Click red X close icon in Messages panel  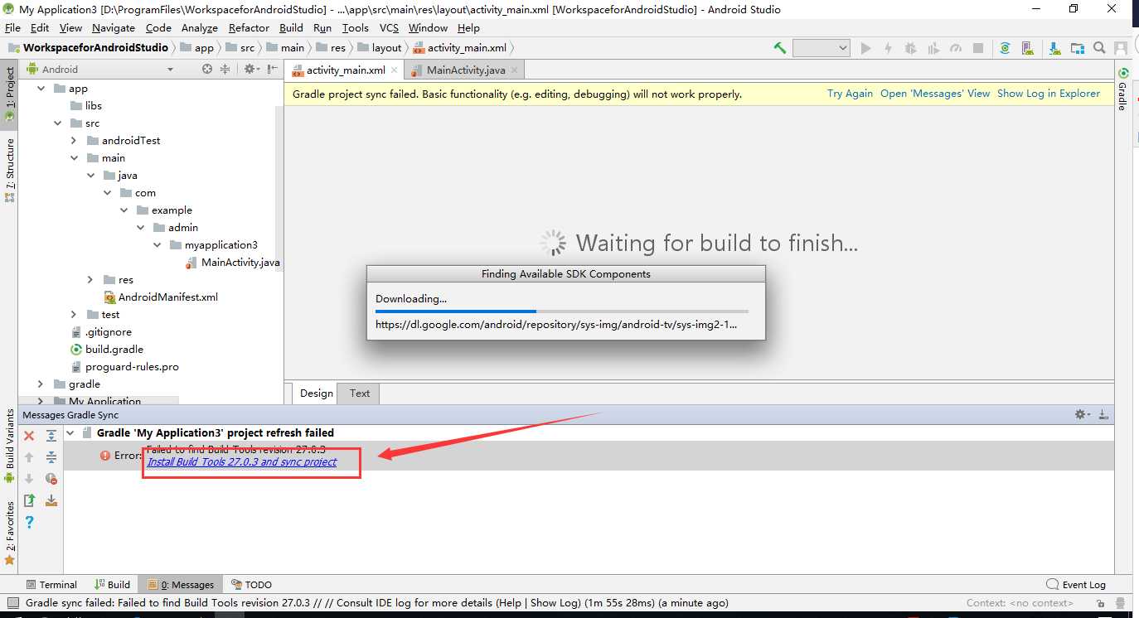coord(29,436)
